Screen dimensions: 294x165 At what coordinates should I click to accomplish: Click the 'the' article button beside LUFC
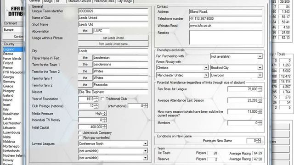coord(85,31)
